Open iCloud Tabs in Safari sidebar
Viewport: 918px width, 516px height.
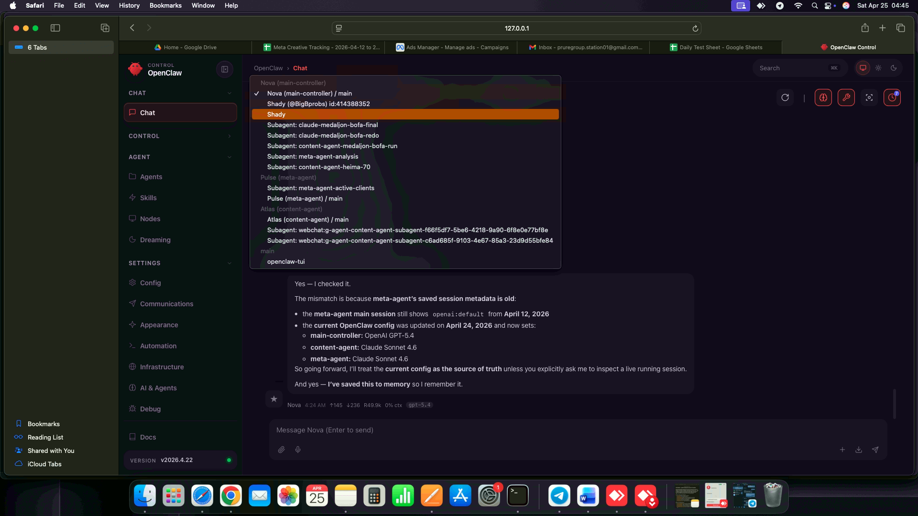tap(44, 464)
